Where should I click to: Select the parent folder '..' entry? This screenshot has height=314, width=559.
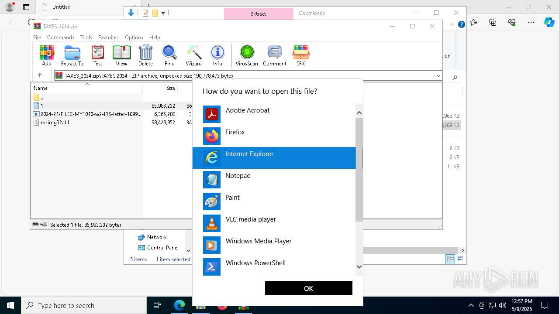pos(38,97)
